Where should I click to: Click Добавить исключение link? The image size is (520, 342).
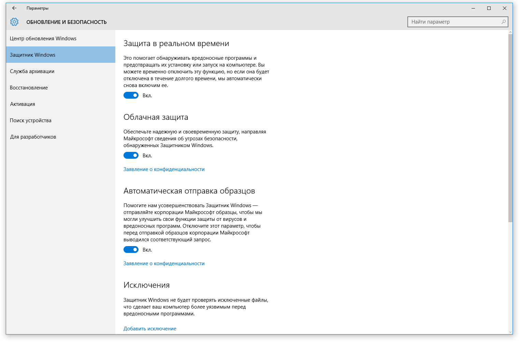coord(150,329)
